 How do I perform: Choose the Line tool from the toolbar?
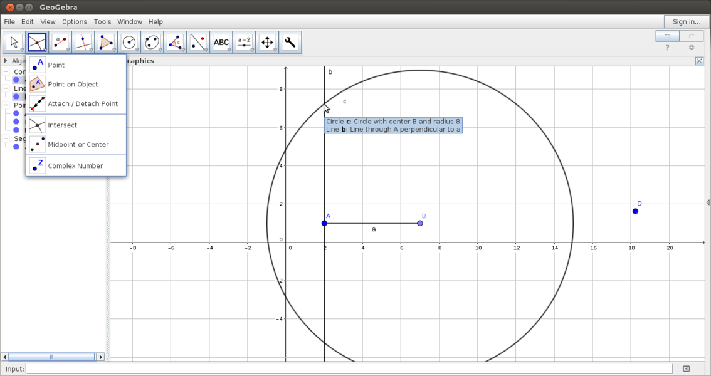60,42
